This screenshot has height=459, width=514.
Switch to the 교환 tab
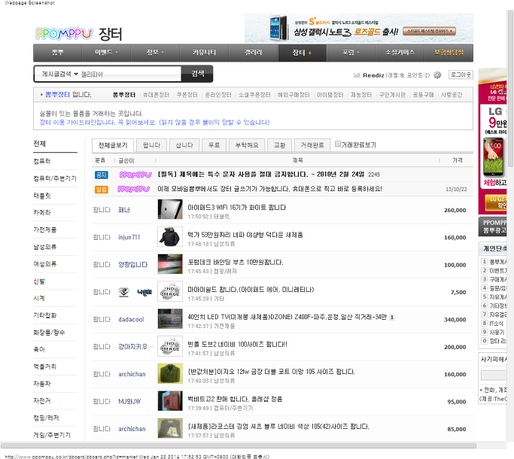[x=280, y=145]
